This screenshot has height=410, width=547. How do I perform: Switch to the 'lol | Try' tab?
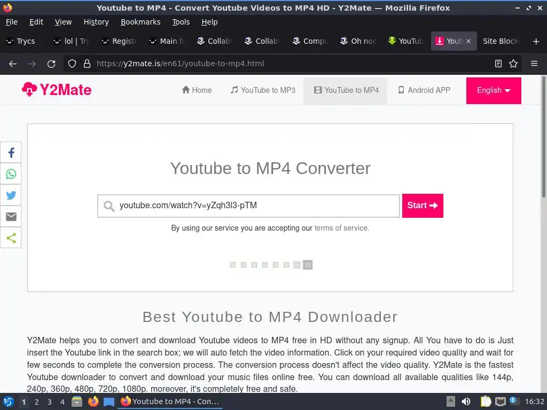(72, 41)
